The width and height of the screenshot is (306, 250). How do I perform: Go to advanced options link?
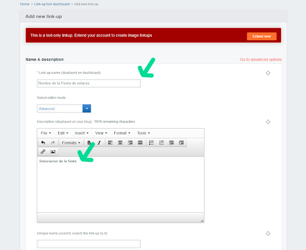coord(261,60)
